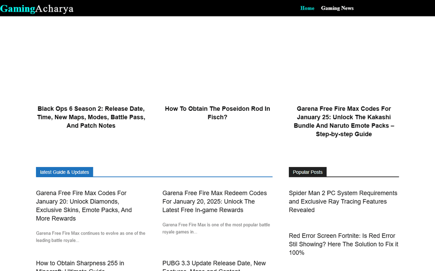Select the Popular Posts heading tab

tap(307, 172)
